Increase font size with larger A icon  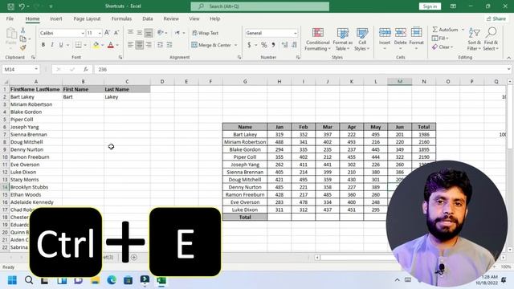point(107,33)
